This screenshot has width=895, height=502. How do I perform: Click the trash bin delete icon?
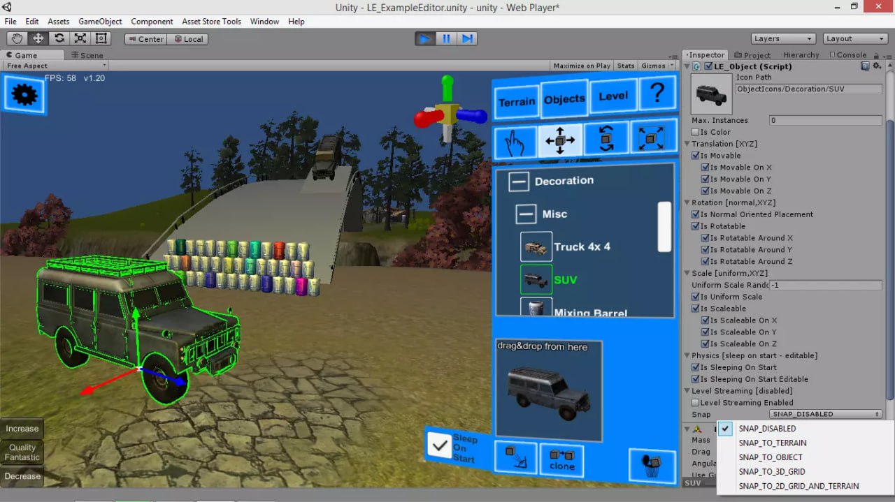(652, 464)
